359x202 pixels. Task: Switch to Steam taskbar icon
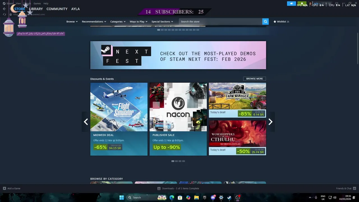pyautogui.click(x=229, y=198)
